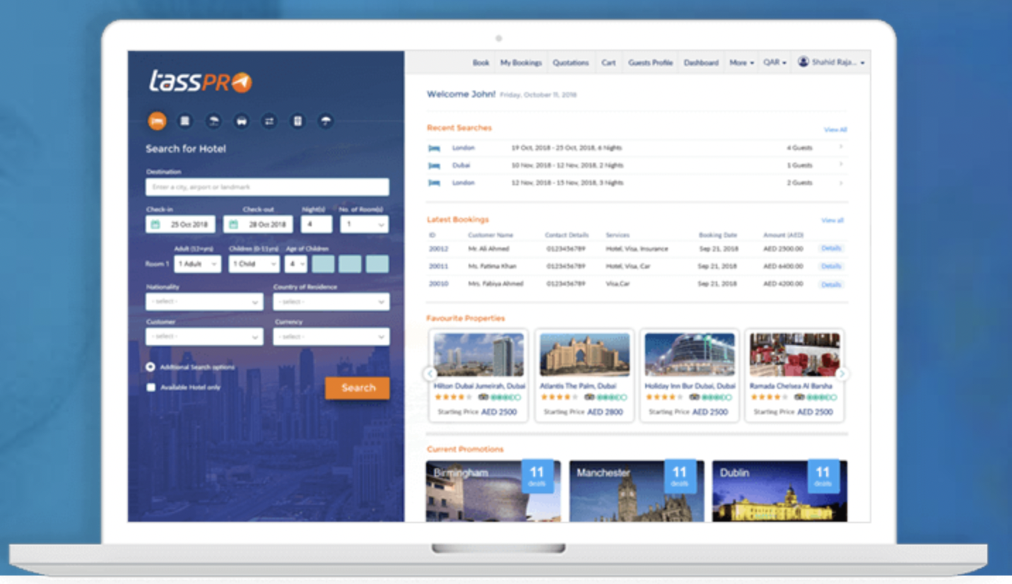Toggle Additional Search options radio

coord(151,367)
